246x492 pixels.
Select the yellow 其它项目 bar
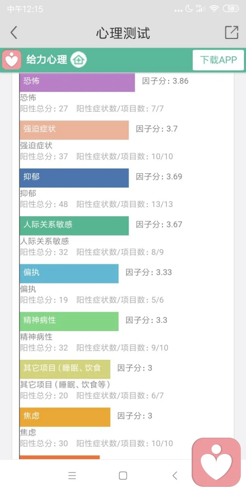coord(65,370)
